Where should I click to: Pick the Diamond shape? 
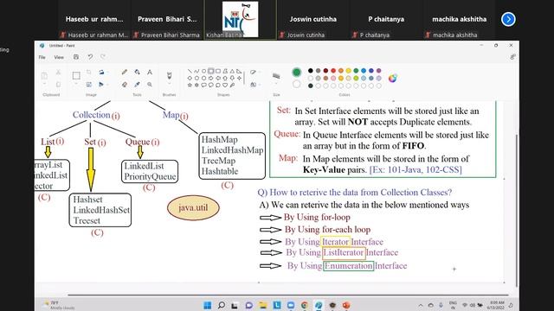pyautogui.click(x=190, y=78)
